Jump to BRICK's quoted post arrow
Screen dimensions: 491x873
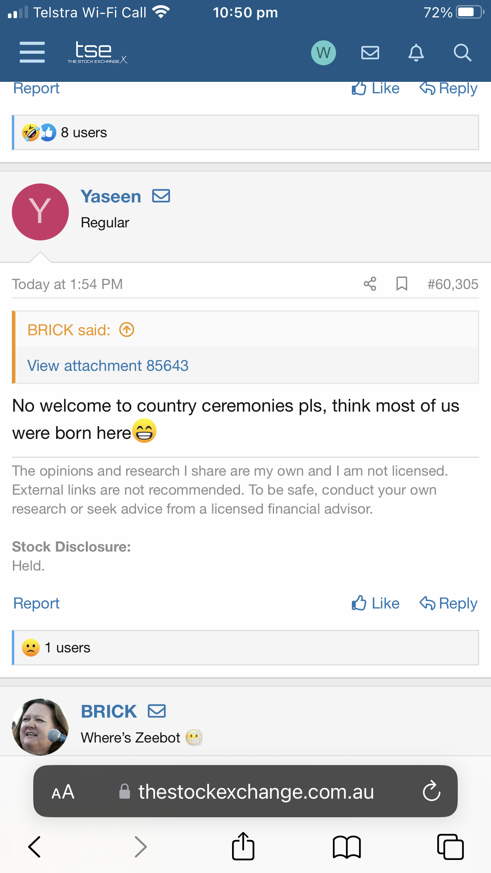point(127,329)
